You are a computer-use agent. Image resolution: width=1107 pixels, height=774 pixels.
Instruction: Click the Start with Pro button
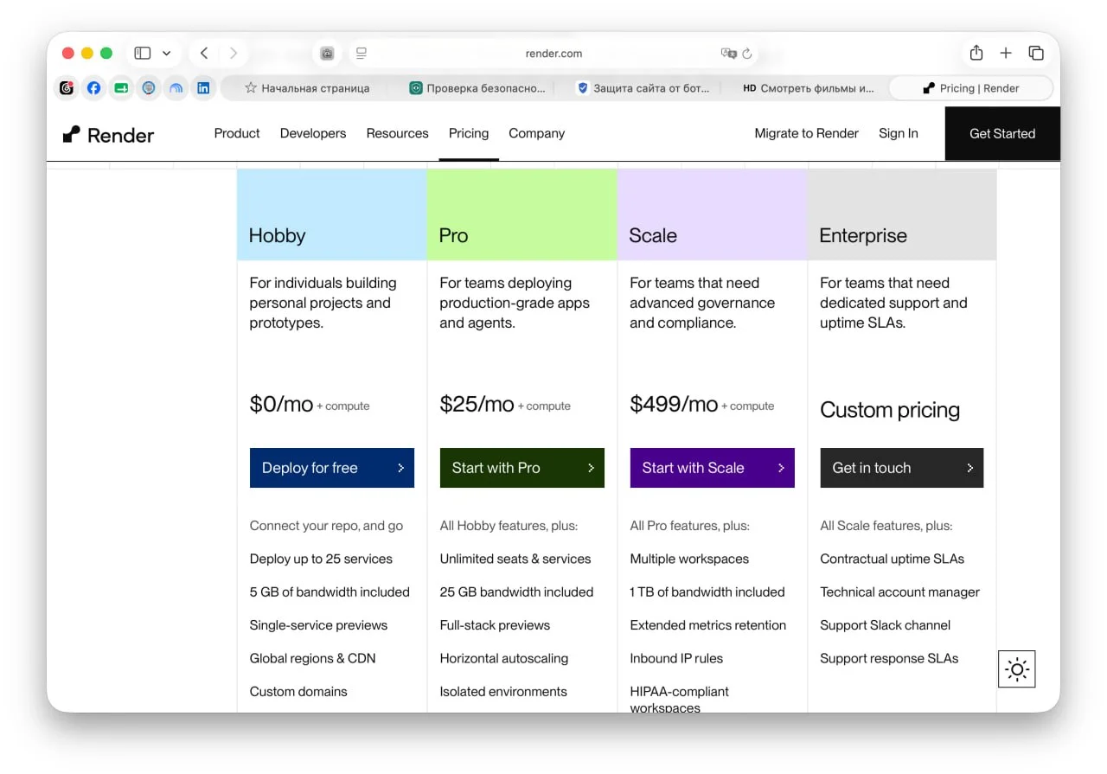tap(522, 468)
